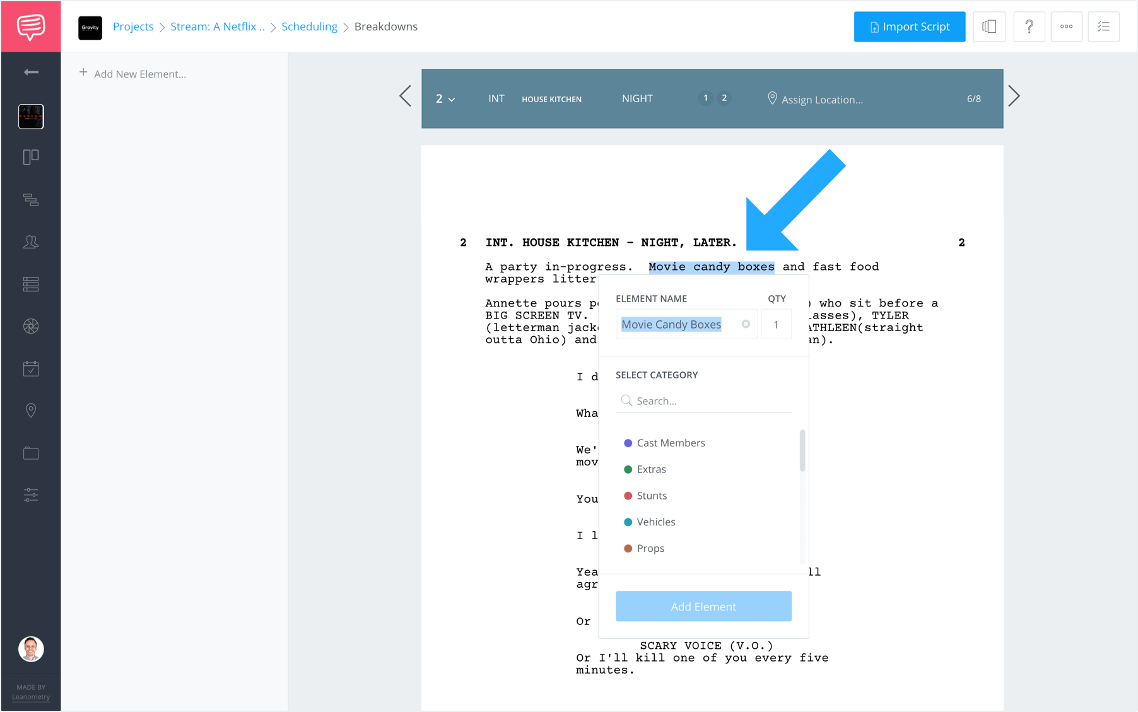This screenshot has height=712, width=1138.
Task: Select the Cast Members category
Action: pos(664,443)
